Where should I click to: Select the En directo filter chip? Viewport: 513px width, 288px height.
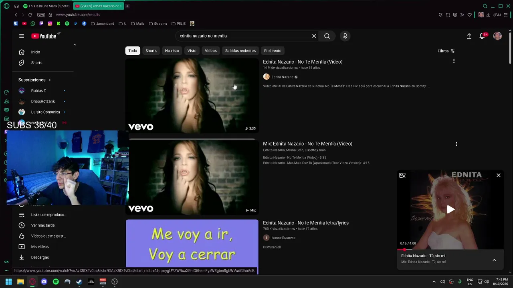click(x=273, y=51)
